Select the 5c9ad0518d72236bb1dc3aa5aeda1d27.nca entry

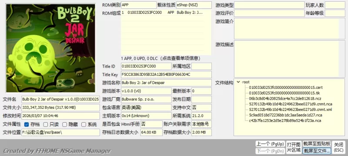285,115
